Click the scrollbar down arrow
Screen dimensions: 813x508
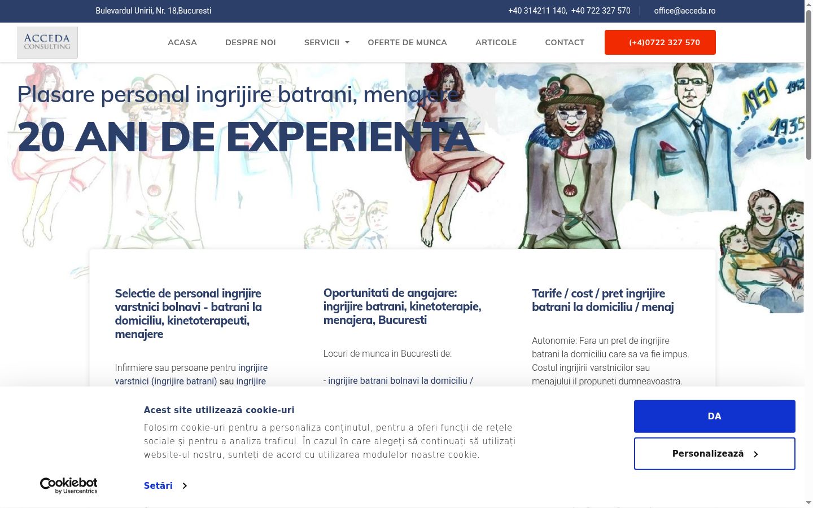(808, 502)
